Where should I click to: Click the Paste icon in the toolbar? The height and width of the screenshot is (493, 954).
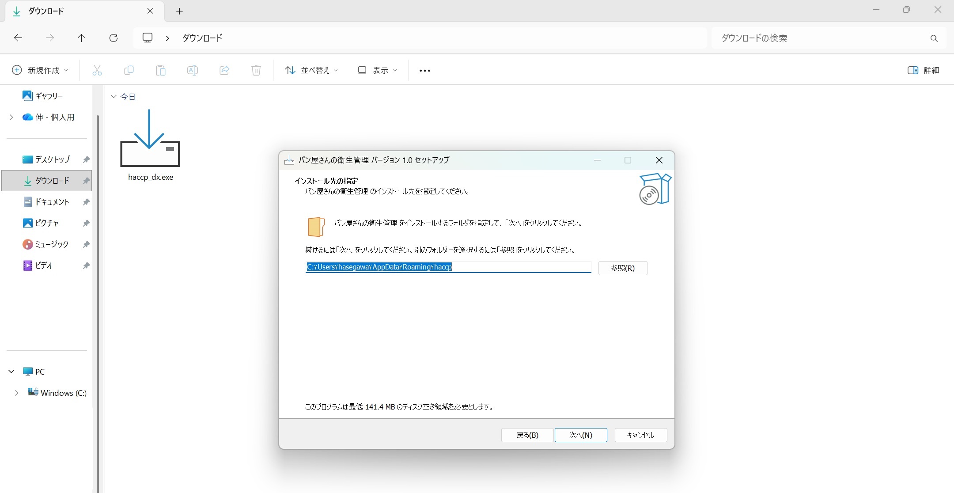161,70
